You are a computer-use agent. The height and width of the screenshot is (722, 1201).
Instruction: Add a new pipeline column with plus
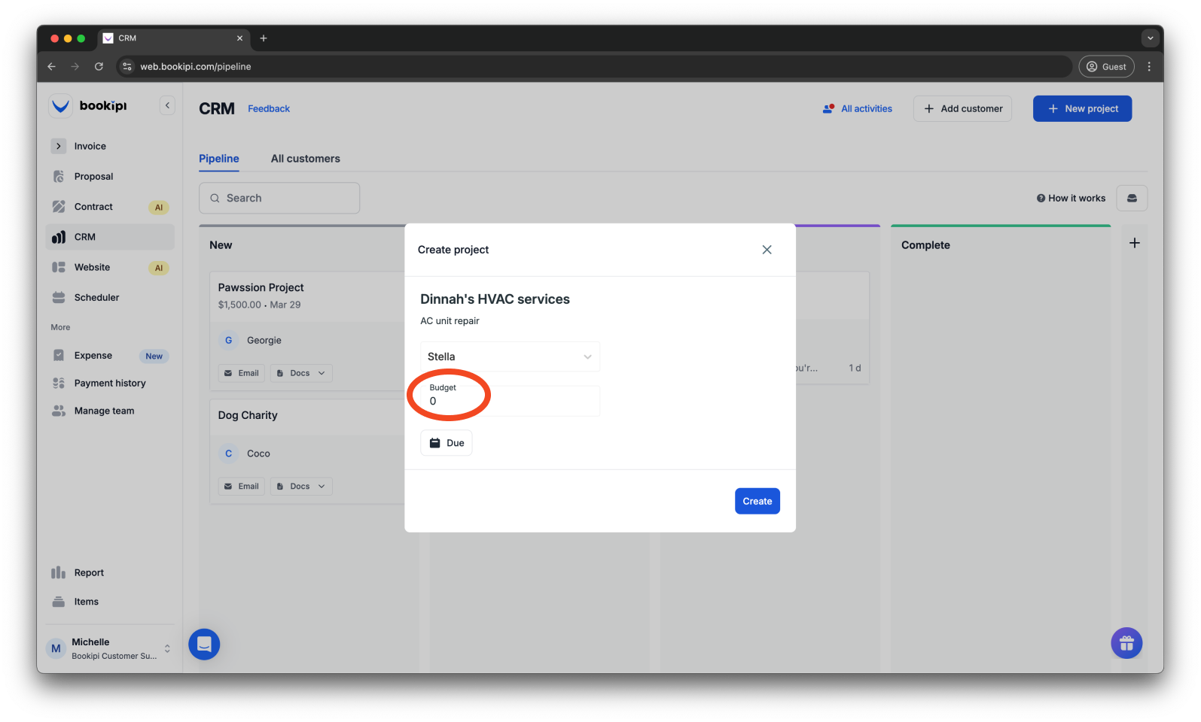1135,243
